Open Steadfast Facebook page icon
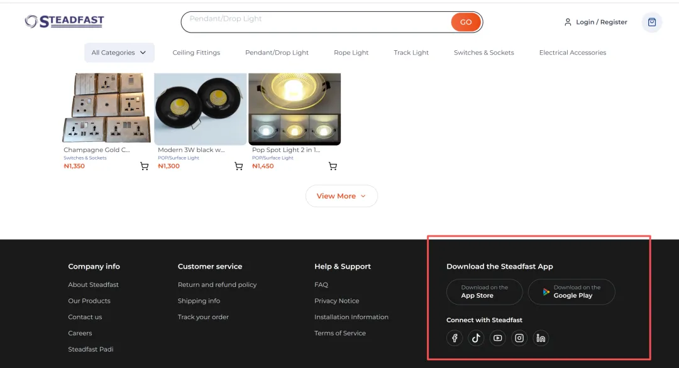Viewport: 679px width, 368px height. click(455, 338)
